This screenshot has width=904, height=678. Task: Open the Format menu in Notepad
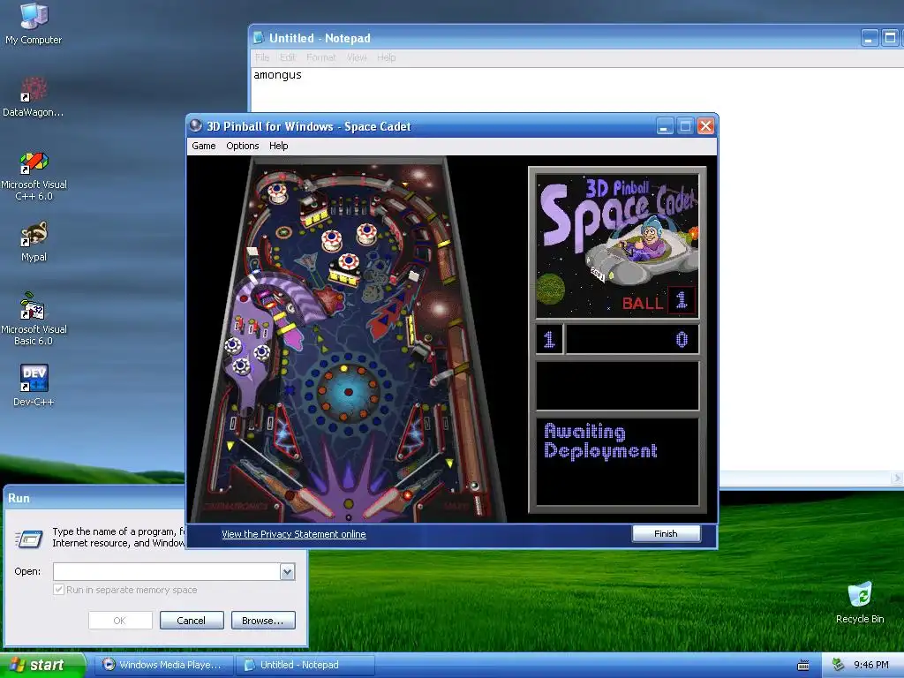pyautogui.click(x=320, y=57)
